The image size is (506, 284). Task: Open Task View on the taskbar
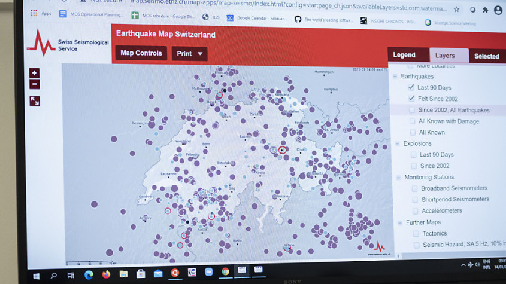pos(70,275)
